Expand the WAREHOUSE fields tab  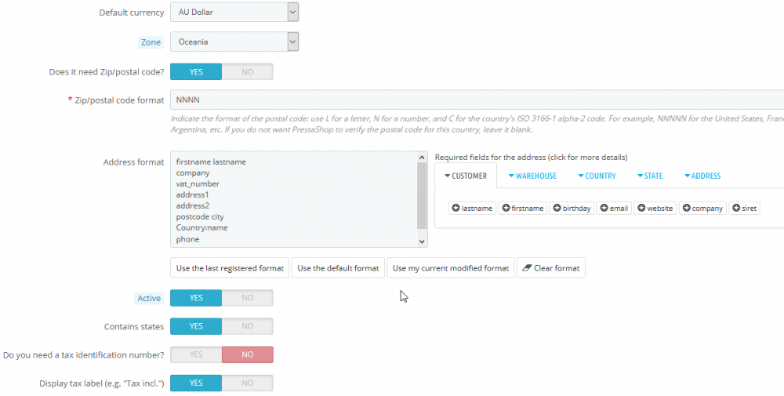[x=532, y=176]
